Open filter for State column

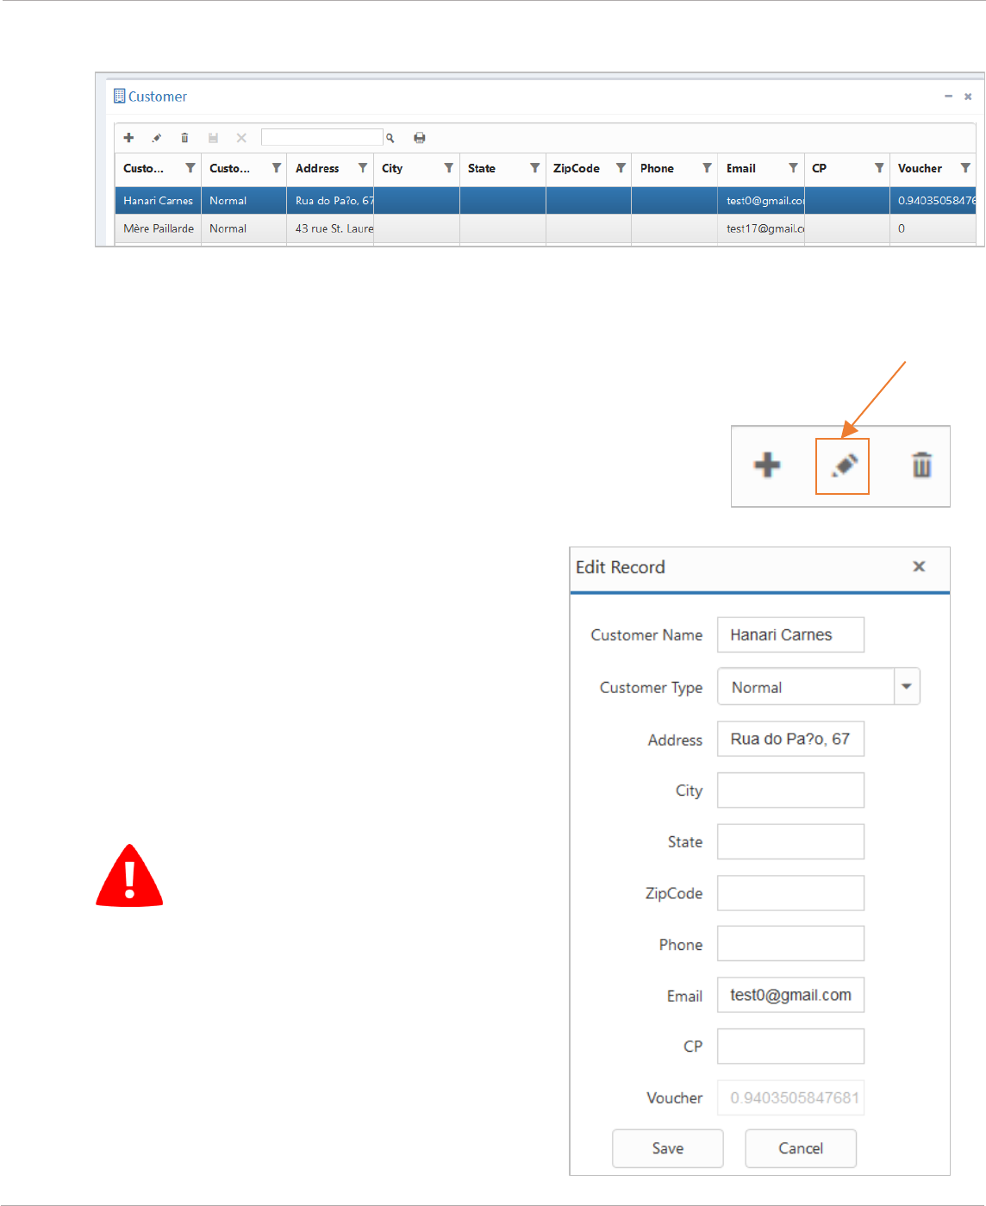pyautogui.click(x=535, y=168)
